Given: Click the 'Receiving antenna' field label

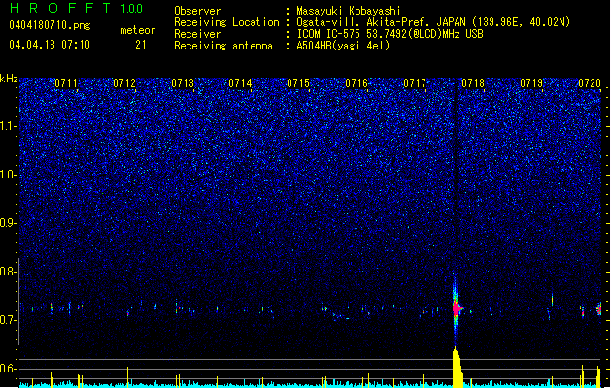Looking at the screenshot, I should [x=223, y=46].
